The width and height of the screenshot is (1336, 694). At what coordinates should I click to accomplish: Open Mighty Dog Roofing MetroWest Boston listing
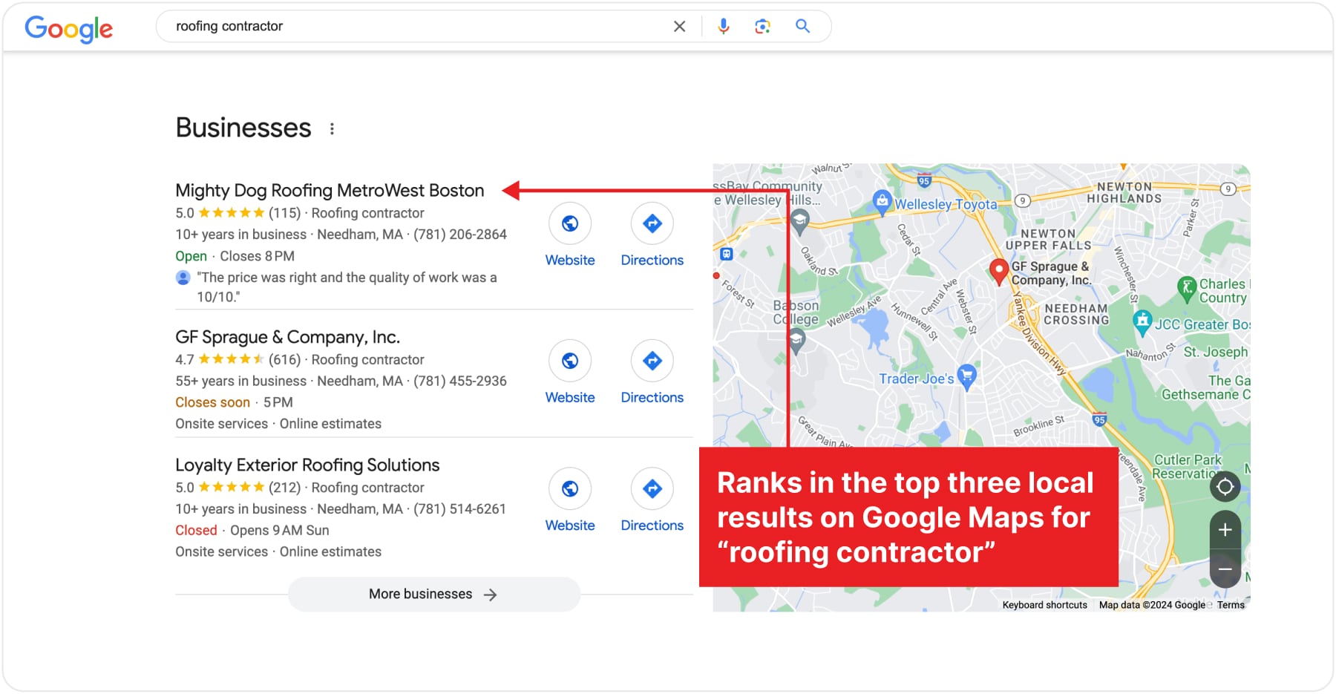(x=330, y=191)
